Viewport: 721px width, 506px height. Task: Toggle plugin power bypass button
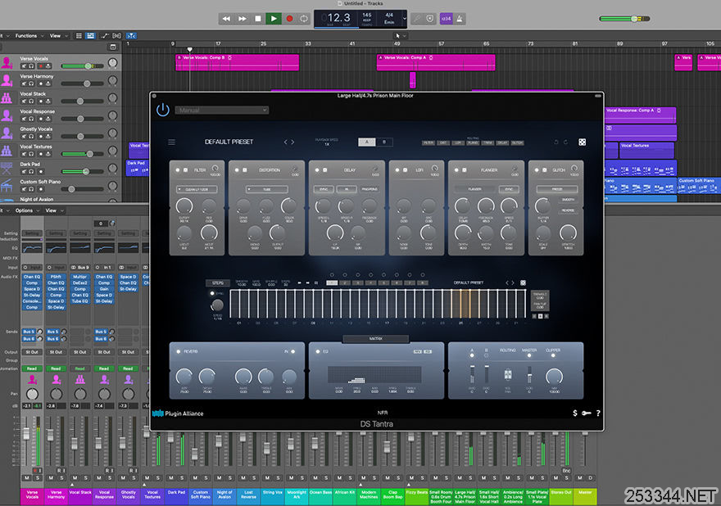(163, 110)
